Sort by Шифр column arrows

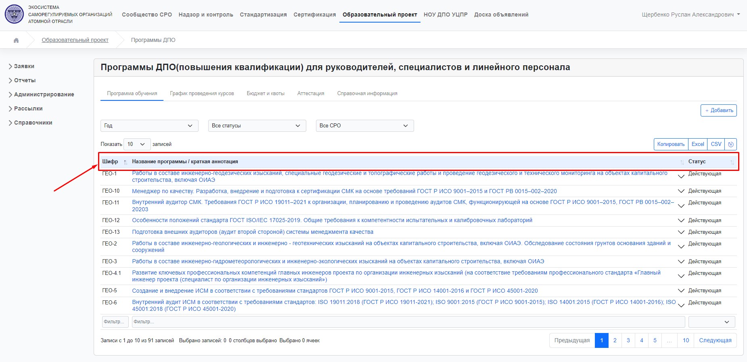126,162
